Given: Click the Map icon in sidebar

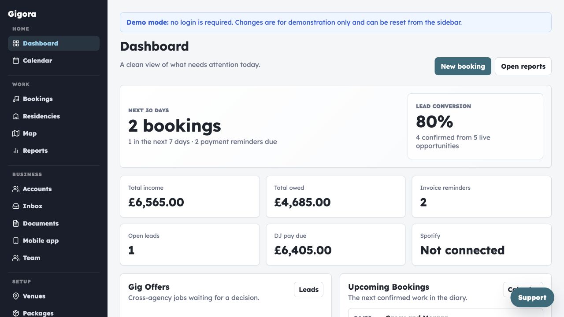Looking at the screenshot, I should point(16,133).
